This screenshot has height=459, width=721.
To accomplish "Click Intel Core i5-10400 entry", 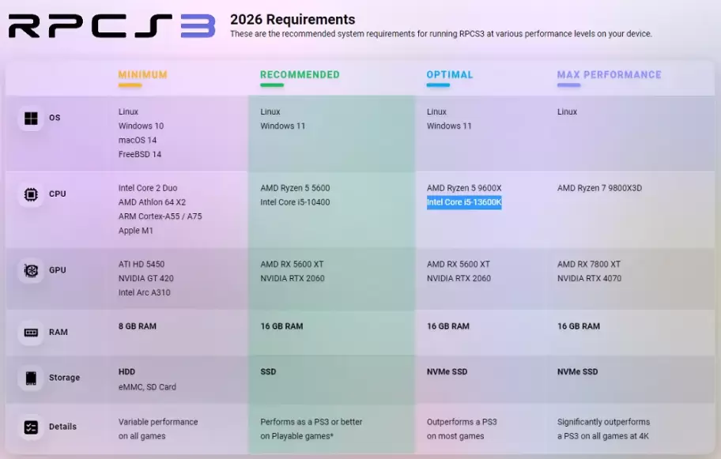I will pos(295,202).
